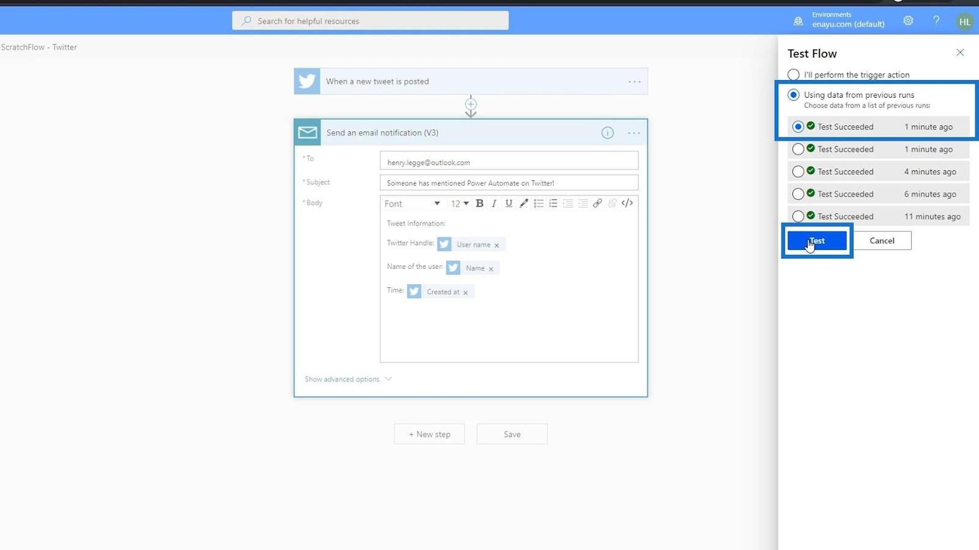Click the Save button

click(x=512, y=434)
